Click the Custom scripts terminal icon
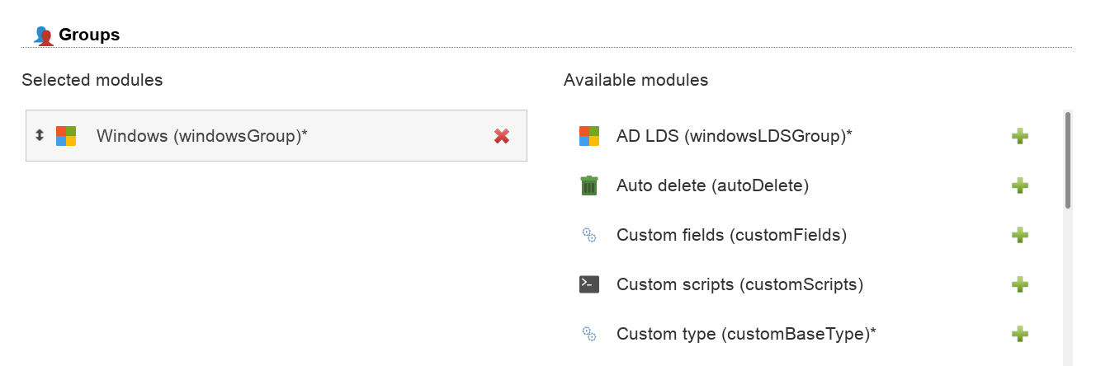 (588, 284)
